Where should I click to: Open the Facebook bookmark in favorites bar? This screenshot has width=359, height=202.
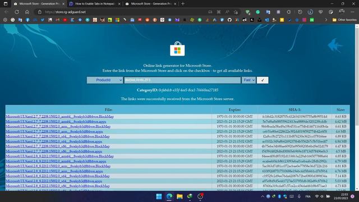tap(27, 20)
